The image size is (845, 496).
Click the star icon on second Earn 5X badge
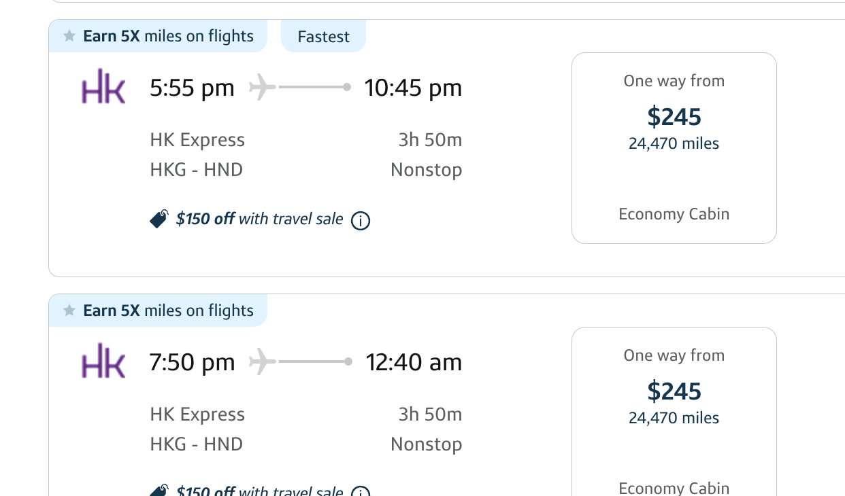(69, 311)
